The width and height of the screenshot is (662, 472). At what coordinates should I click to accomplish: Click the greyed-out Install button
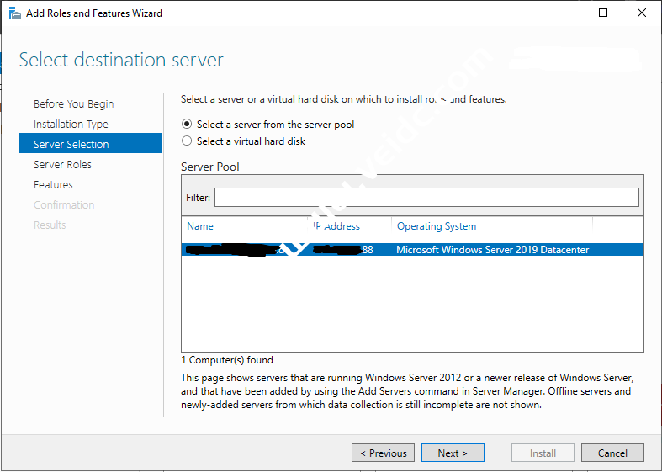[543, 453]
